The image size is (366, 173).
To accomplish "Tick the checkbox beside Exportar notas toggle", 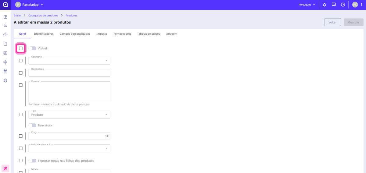I will (21, 161).
